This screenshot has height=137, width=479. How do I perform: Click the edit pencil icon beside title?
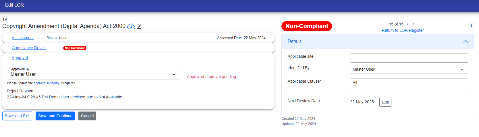pyautogui.click(x=139, y=27)
